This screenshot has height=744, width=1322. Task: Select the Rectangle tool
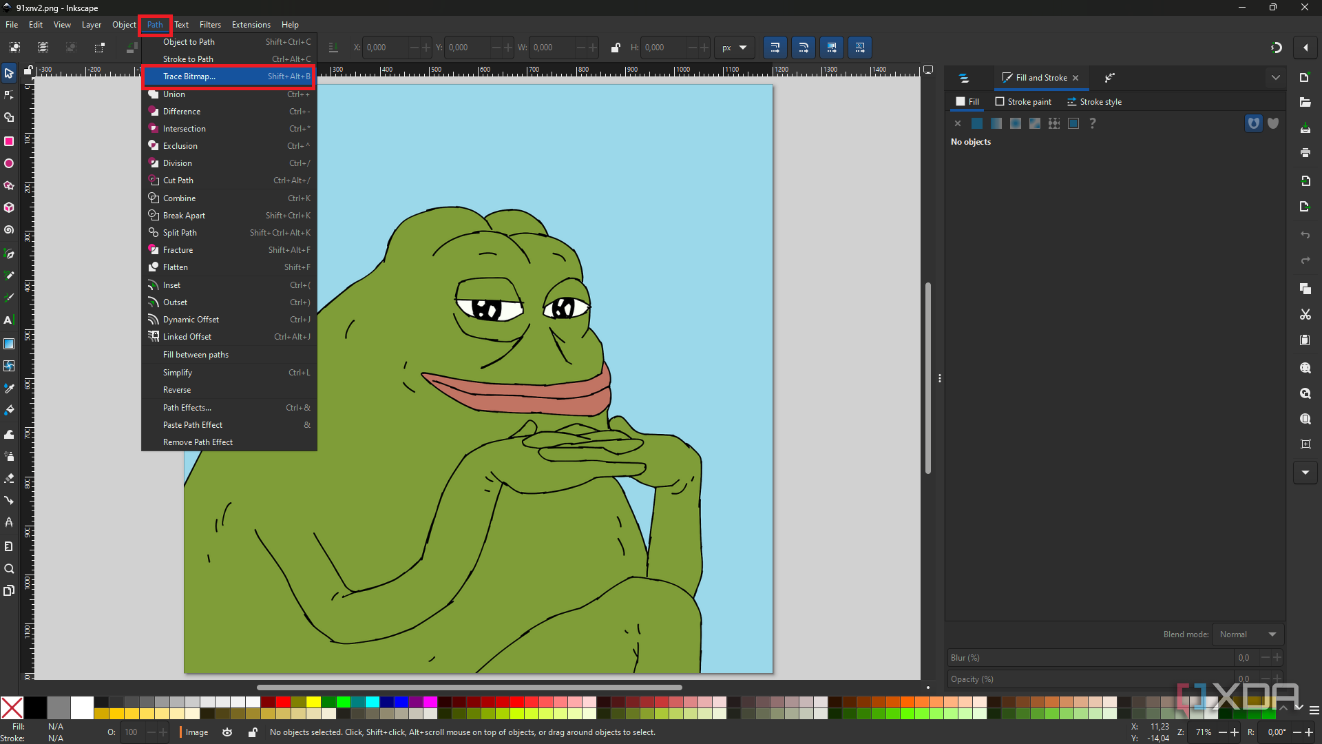click(9, 141)
